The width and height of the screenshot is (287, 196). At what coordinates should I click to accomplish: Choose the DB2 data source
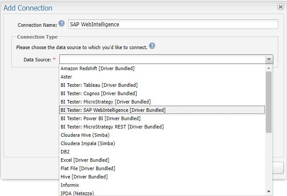tap(162, 152)
